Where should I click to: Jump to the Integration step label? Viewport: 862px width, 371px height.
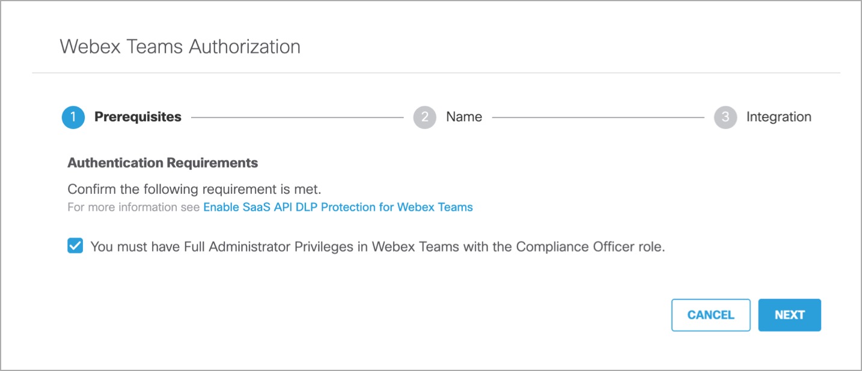click(x=778, y=117)
